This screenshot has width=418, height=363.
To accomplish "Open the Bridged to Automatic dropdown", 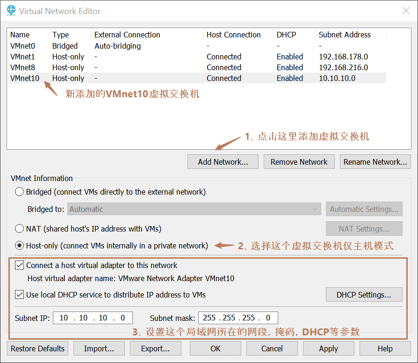I will [x=194, y=209].
